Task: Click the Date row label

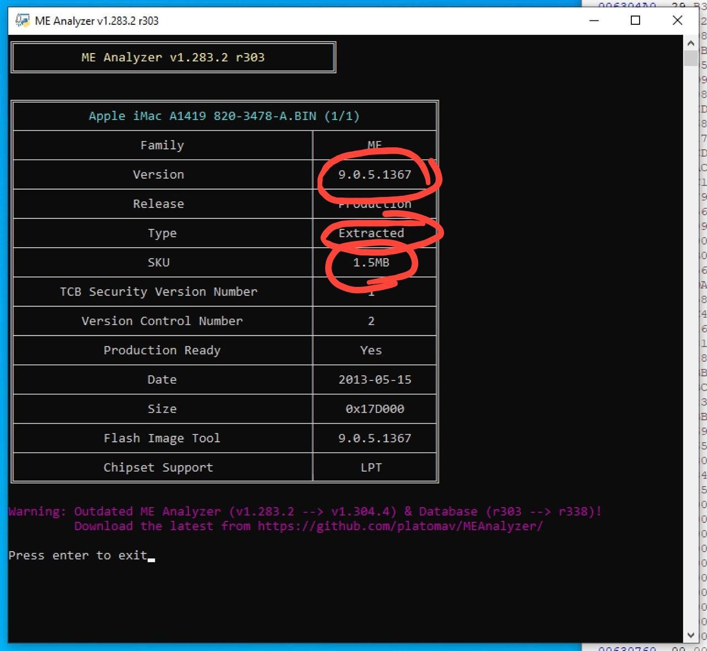Action: pyautogui.click(x=162, y=380)
